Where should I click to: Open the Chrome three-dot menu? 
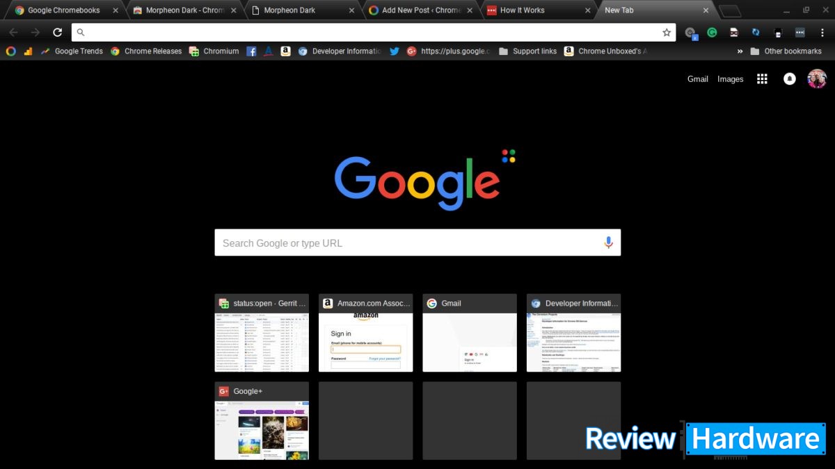(822, 32)
